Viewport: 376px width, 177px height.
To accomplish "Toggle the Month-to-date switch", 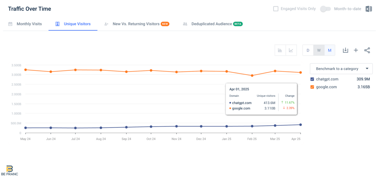I will coord(325,9).
